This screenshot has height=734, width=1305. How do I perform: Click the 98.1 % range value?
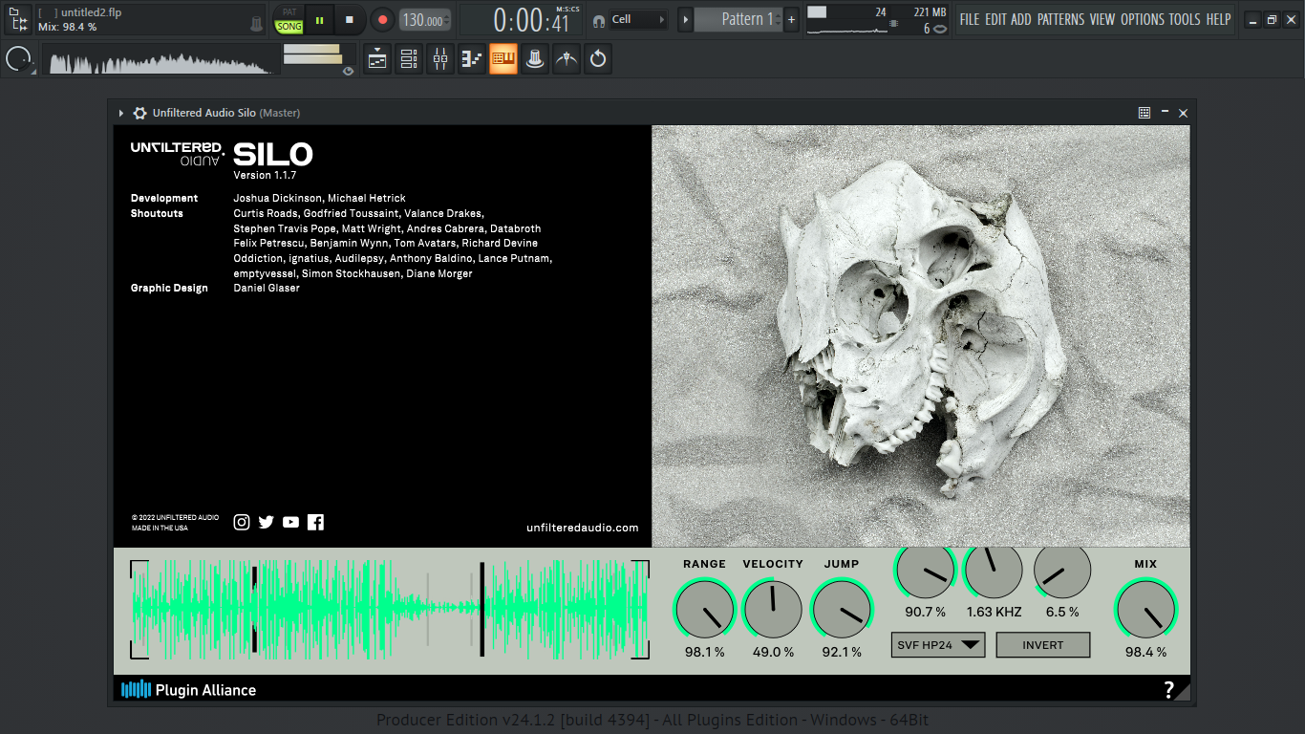point(704,652)
